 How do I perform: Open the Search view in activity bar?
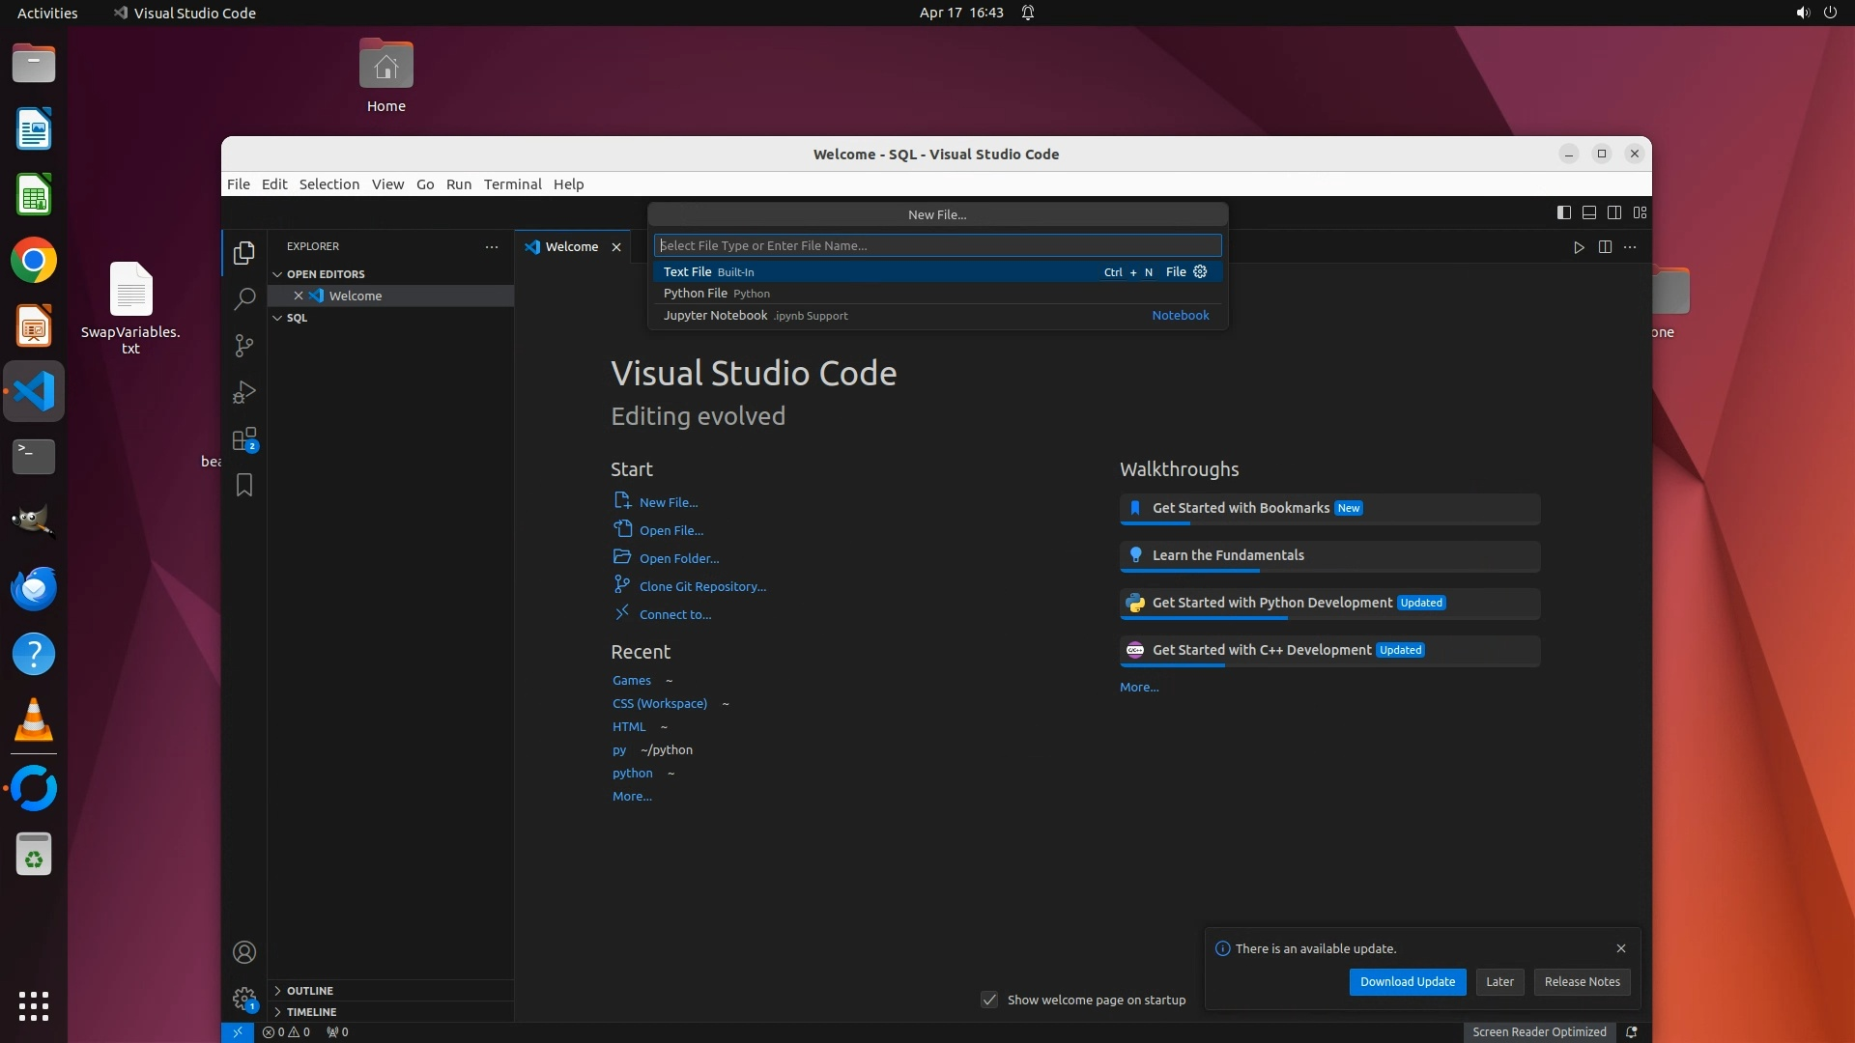coord(244,299)
